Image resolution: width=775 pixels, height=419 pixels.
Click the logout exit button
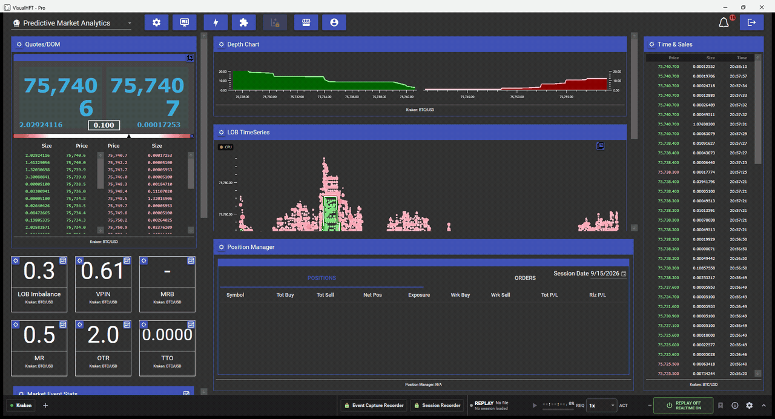(752, 22)
